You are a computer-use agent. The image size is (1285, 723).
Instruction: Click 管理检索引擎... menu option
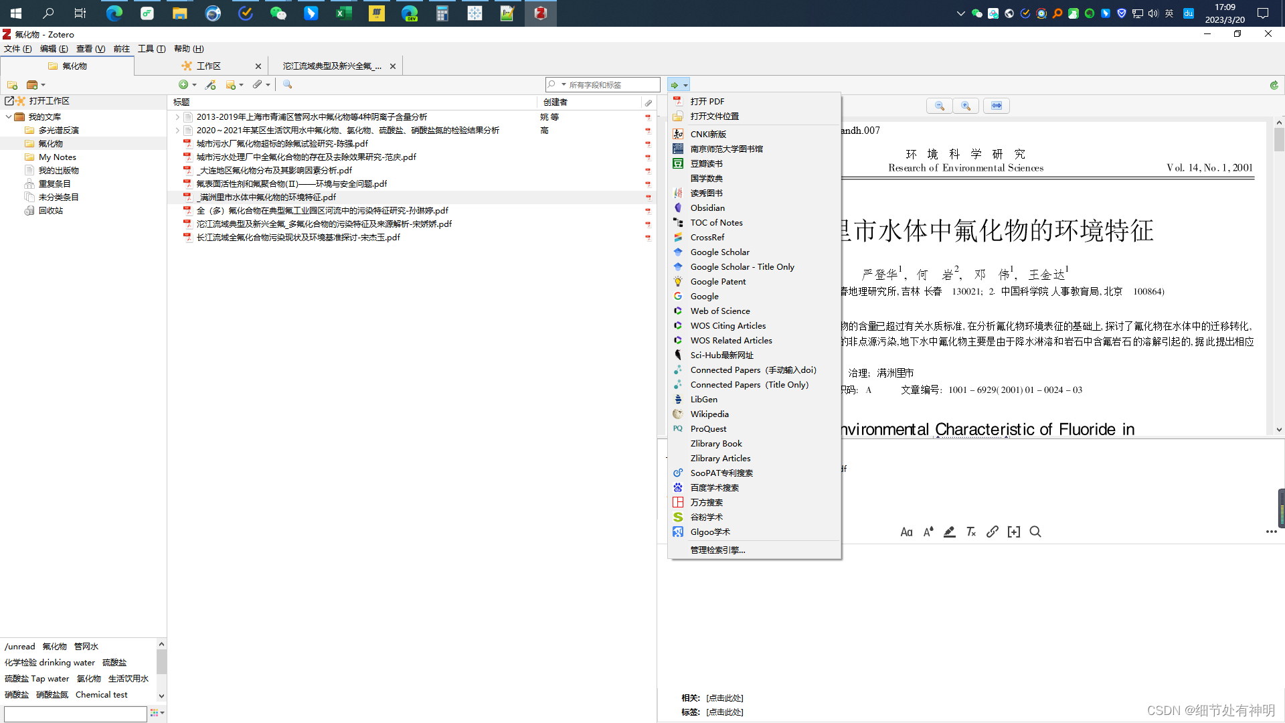717,550
